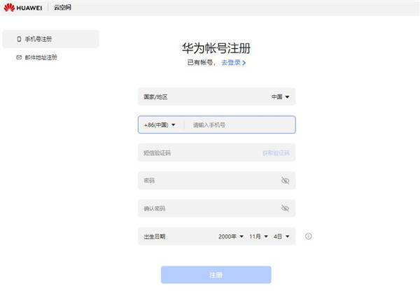Click the 注册 register button
The height and width of the screenshot is (302, 420).
216,275
